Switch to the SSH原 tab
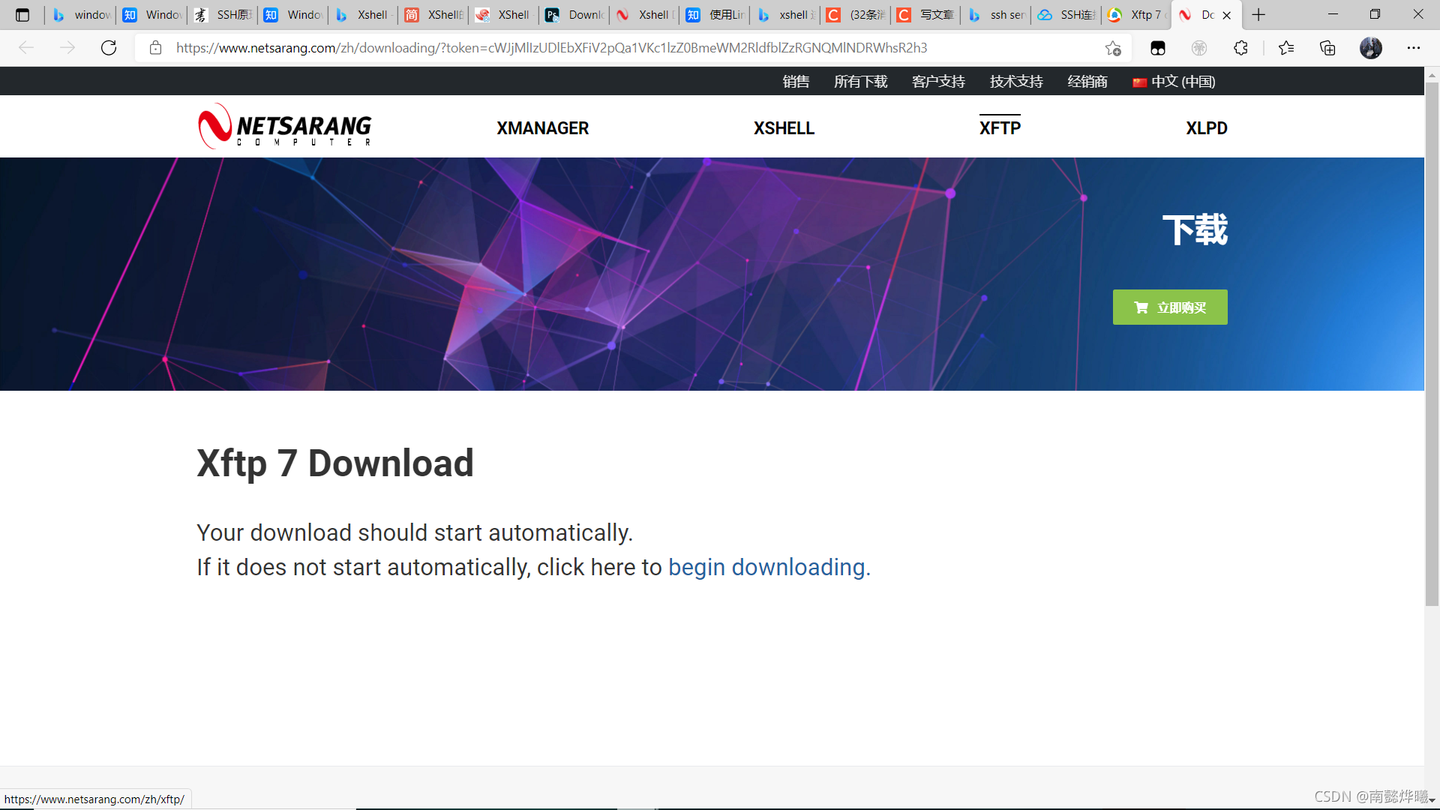This screenshot has height=810, width=1440. (x=223, y=15)
